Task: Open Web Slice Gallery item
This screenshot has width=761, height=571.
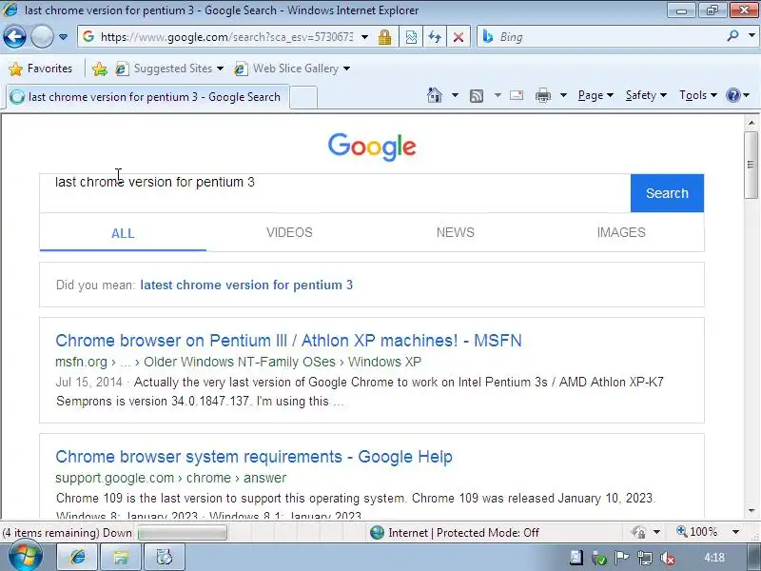Action: tap(286, 69)
